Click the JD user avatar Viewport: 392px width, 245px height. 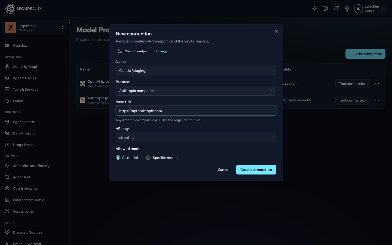point(359,9)
